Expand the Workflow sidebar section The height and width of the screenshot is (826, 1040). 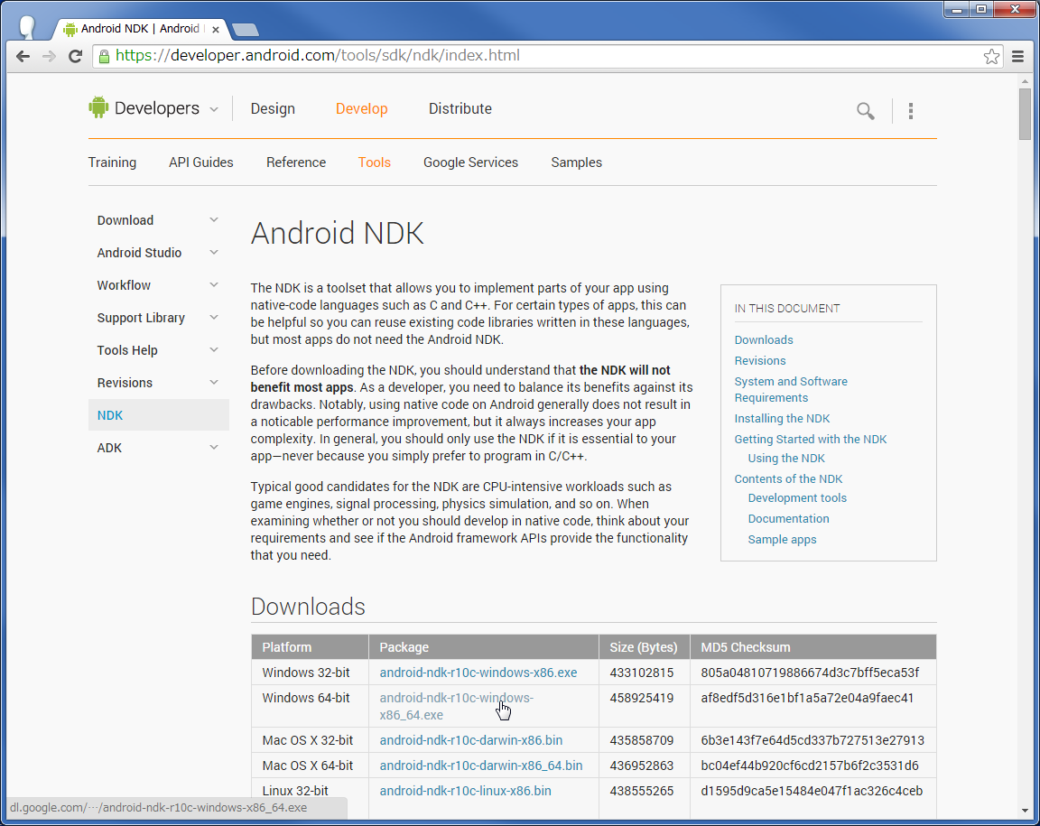[x=214, y=284]
